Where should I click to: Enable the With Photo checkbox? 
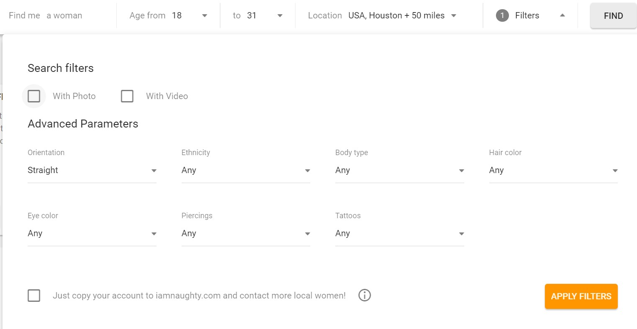[34, 96]
